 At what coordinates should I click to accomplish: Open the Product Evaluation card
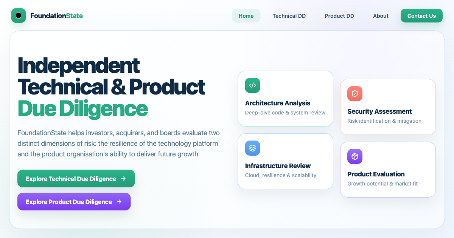pyautogui.click(x=388, y=170)
